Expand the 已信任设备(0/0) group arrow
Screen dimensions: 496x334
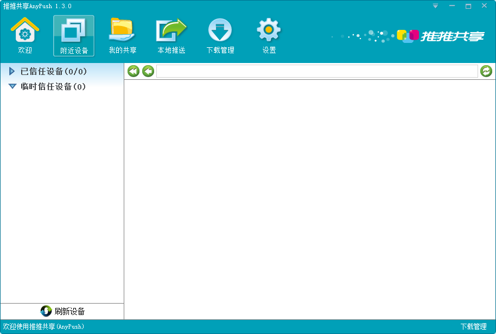coord(12,71)
